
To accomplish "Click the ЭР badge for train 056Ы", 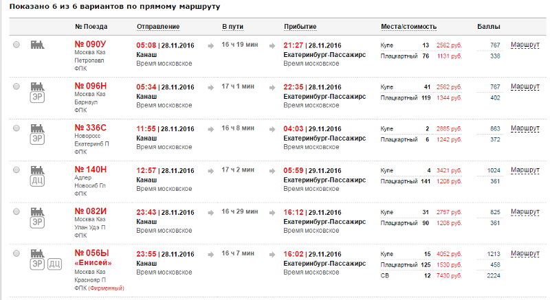I will (37, 264).
